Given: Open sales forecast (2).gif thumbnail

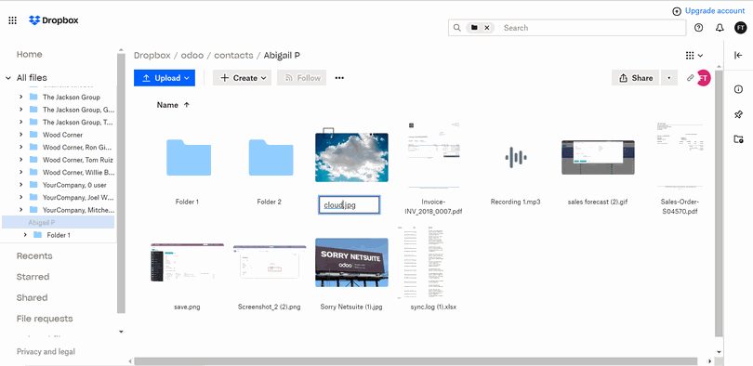Looking at the screenshot, I should 598,157.
